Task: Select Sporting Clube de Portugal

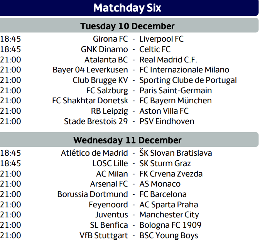Action: point(188,80)
